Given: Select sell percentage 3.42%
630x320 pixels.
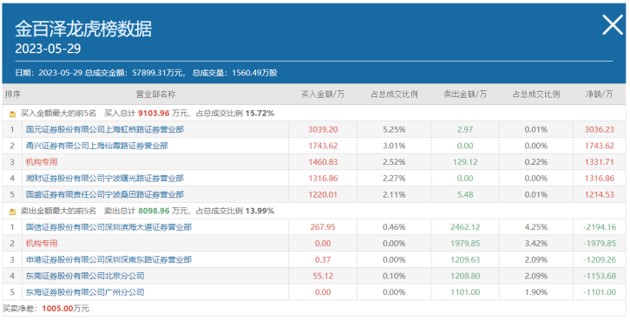Looking at the screenshot, I should pos(536,244).
